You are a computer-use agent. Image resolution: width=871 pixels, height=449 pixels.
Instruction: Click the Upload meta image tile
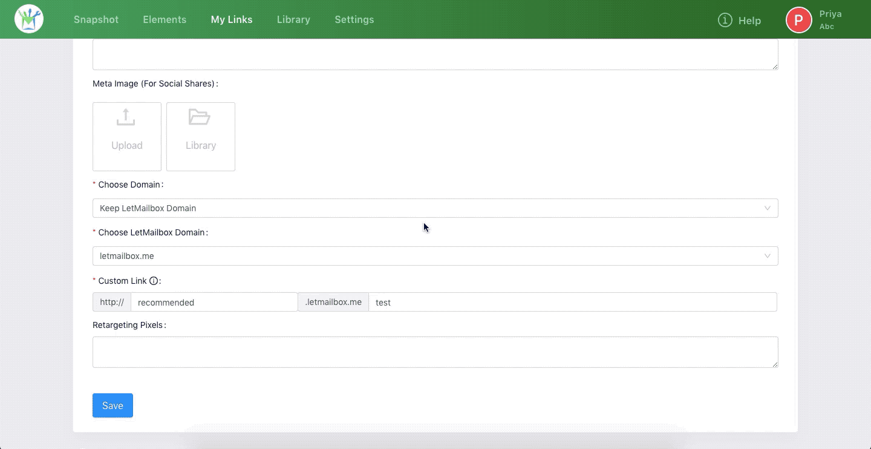point(127,137)
